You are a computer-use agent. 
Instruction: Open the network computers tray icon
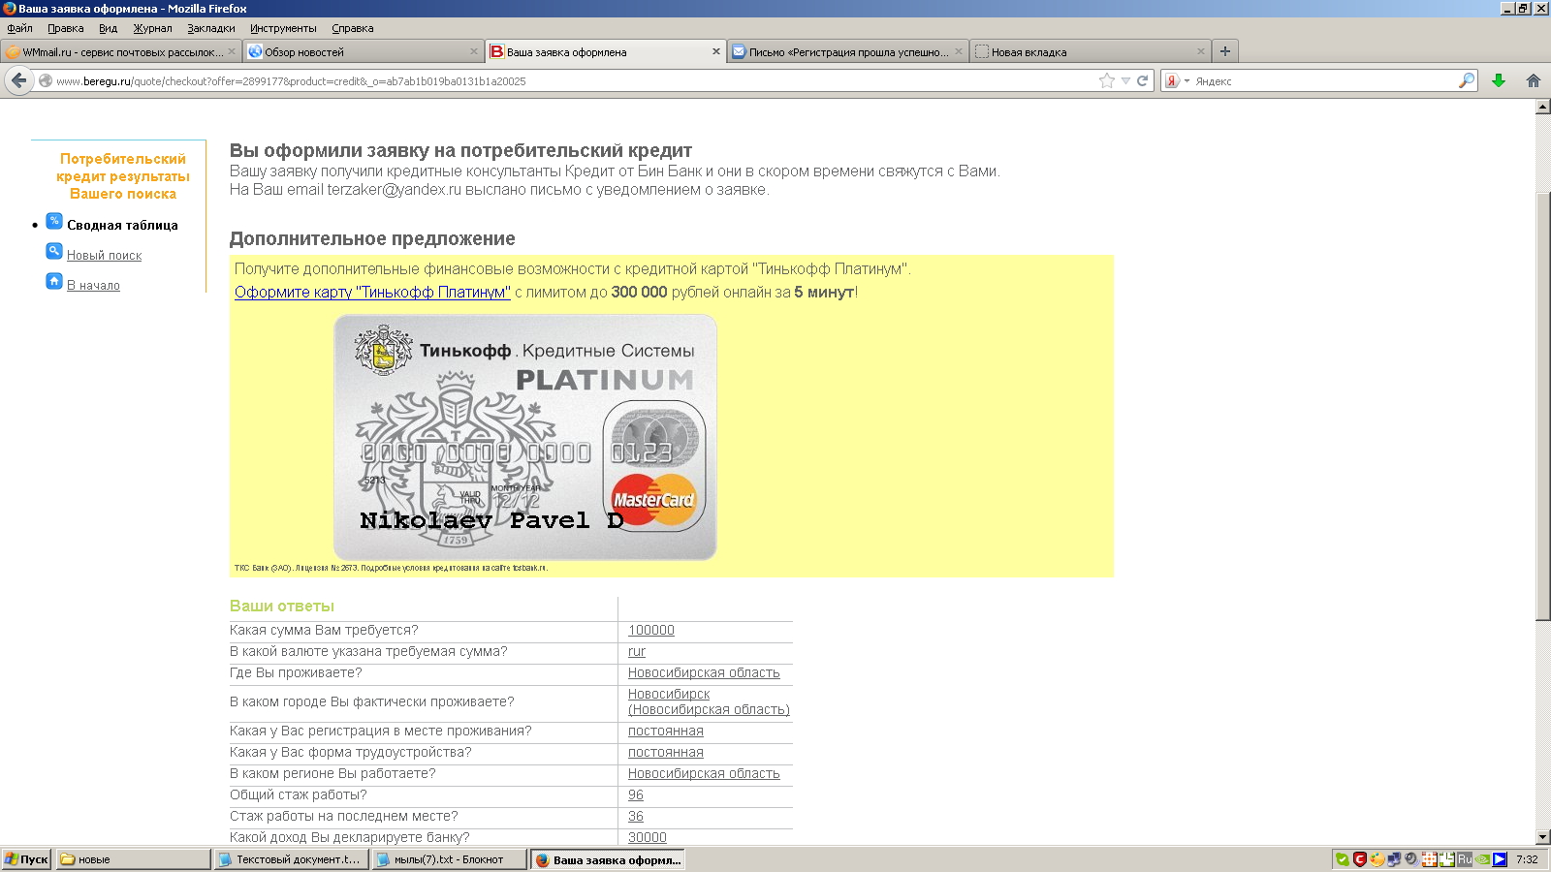coord(1394,859)
